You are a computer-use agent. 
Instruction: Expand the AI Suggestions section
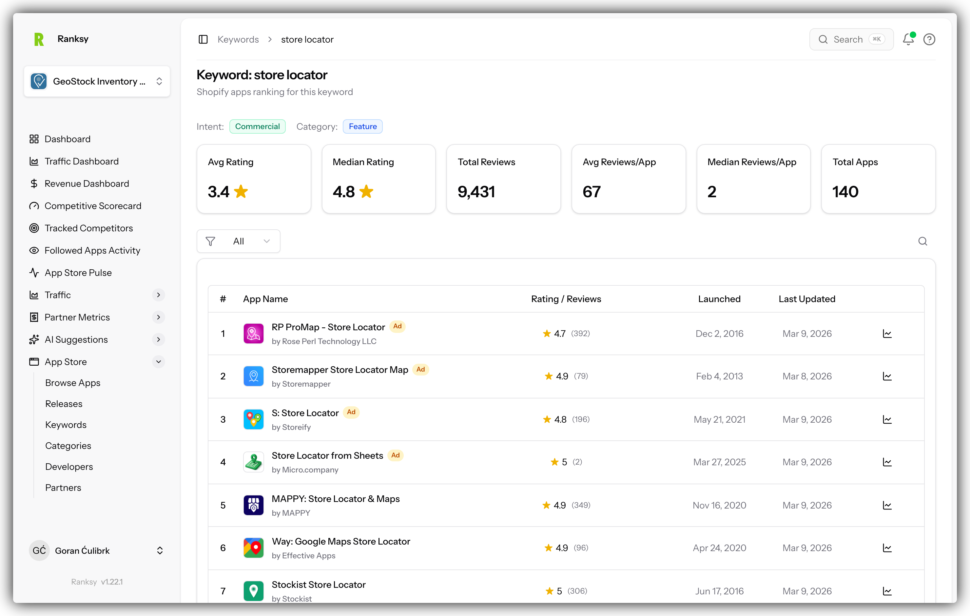point(158,340)
